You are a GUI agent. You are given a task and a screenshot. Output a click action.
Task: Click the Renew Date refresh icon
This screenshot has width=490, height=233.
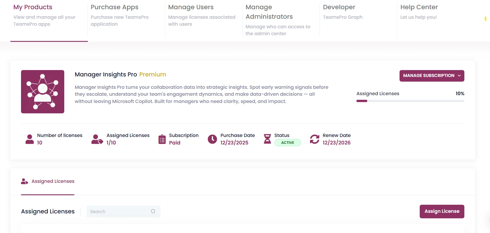[315, 139]
